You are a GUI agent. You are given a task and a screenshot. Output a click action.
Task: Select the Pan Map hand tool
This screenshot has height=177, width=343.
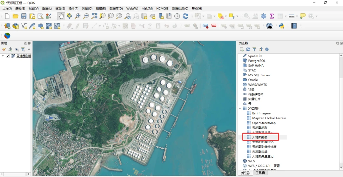tap(61, 16)
